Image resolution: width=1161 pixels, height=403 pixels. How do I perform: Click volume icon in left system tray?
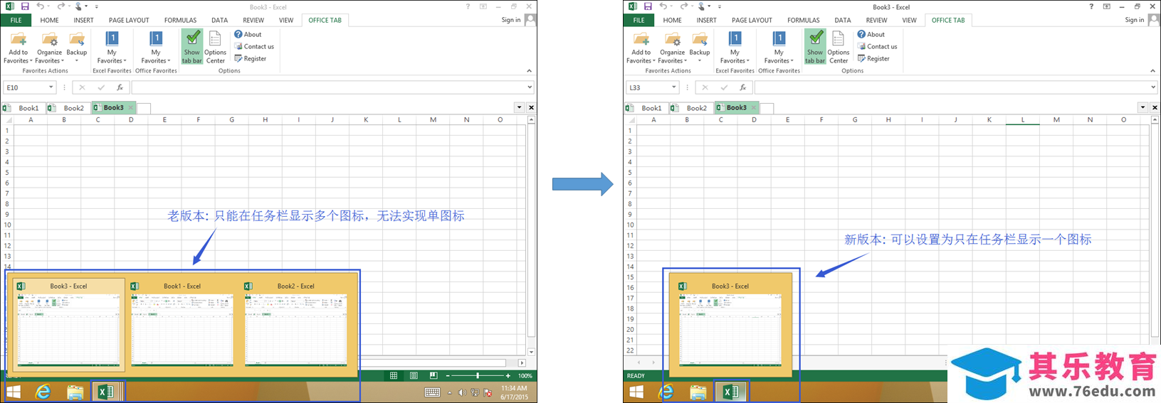click(x=462, y=392)
